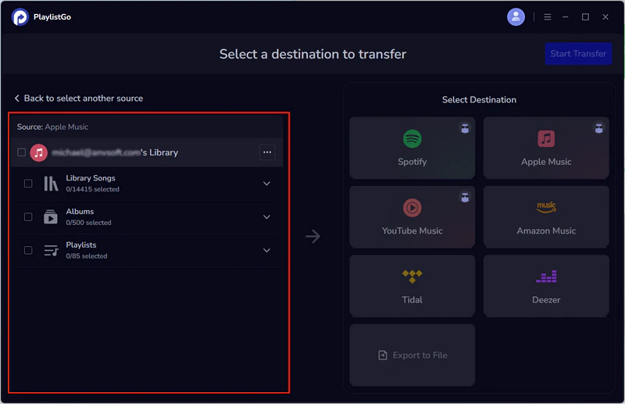
Task: Click the PlaylistGo logo icon
Action: (20, 17)
